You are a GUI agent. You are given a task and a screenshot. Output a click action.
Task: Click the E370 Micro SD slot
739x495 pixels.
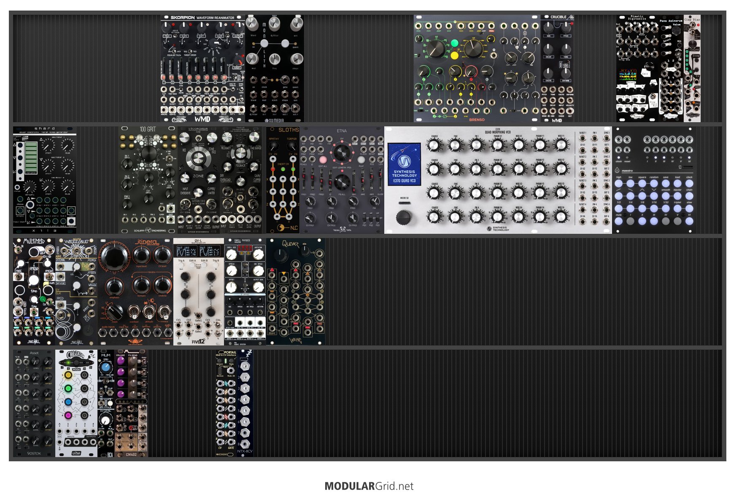404,203
